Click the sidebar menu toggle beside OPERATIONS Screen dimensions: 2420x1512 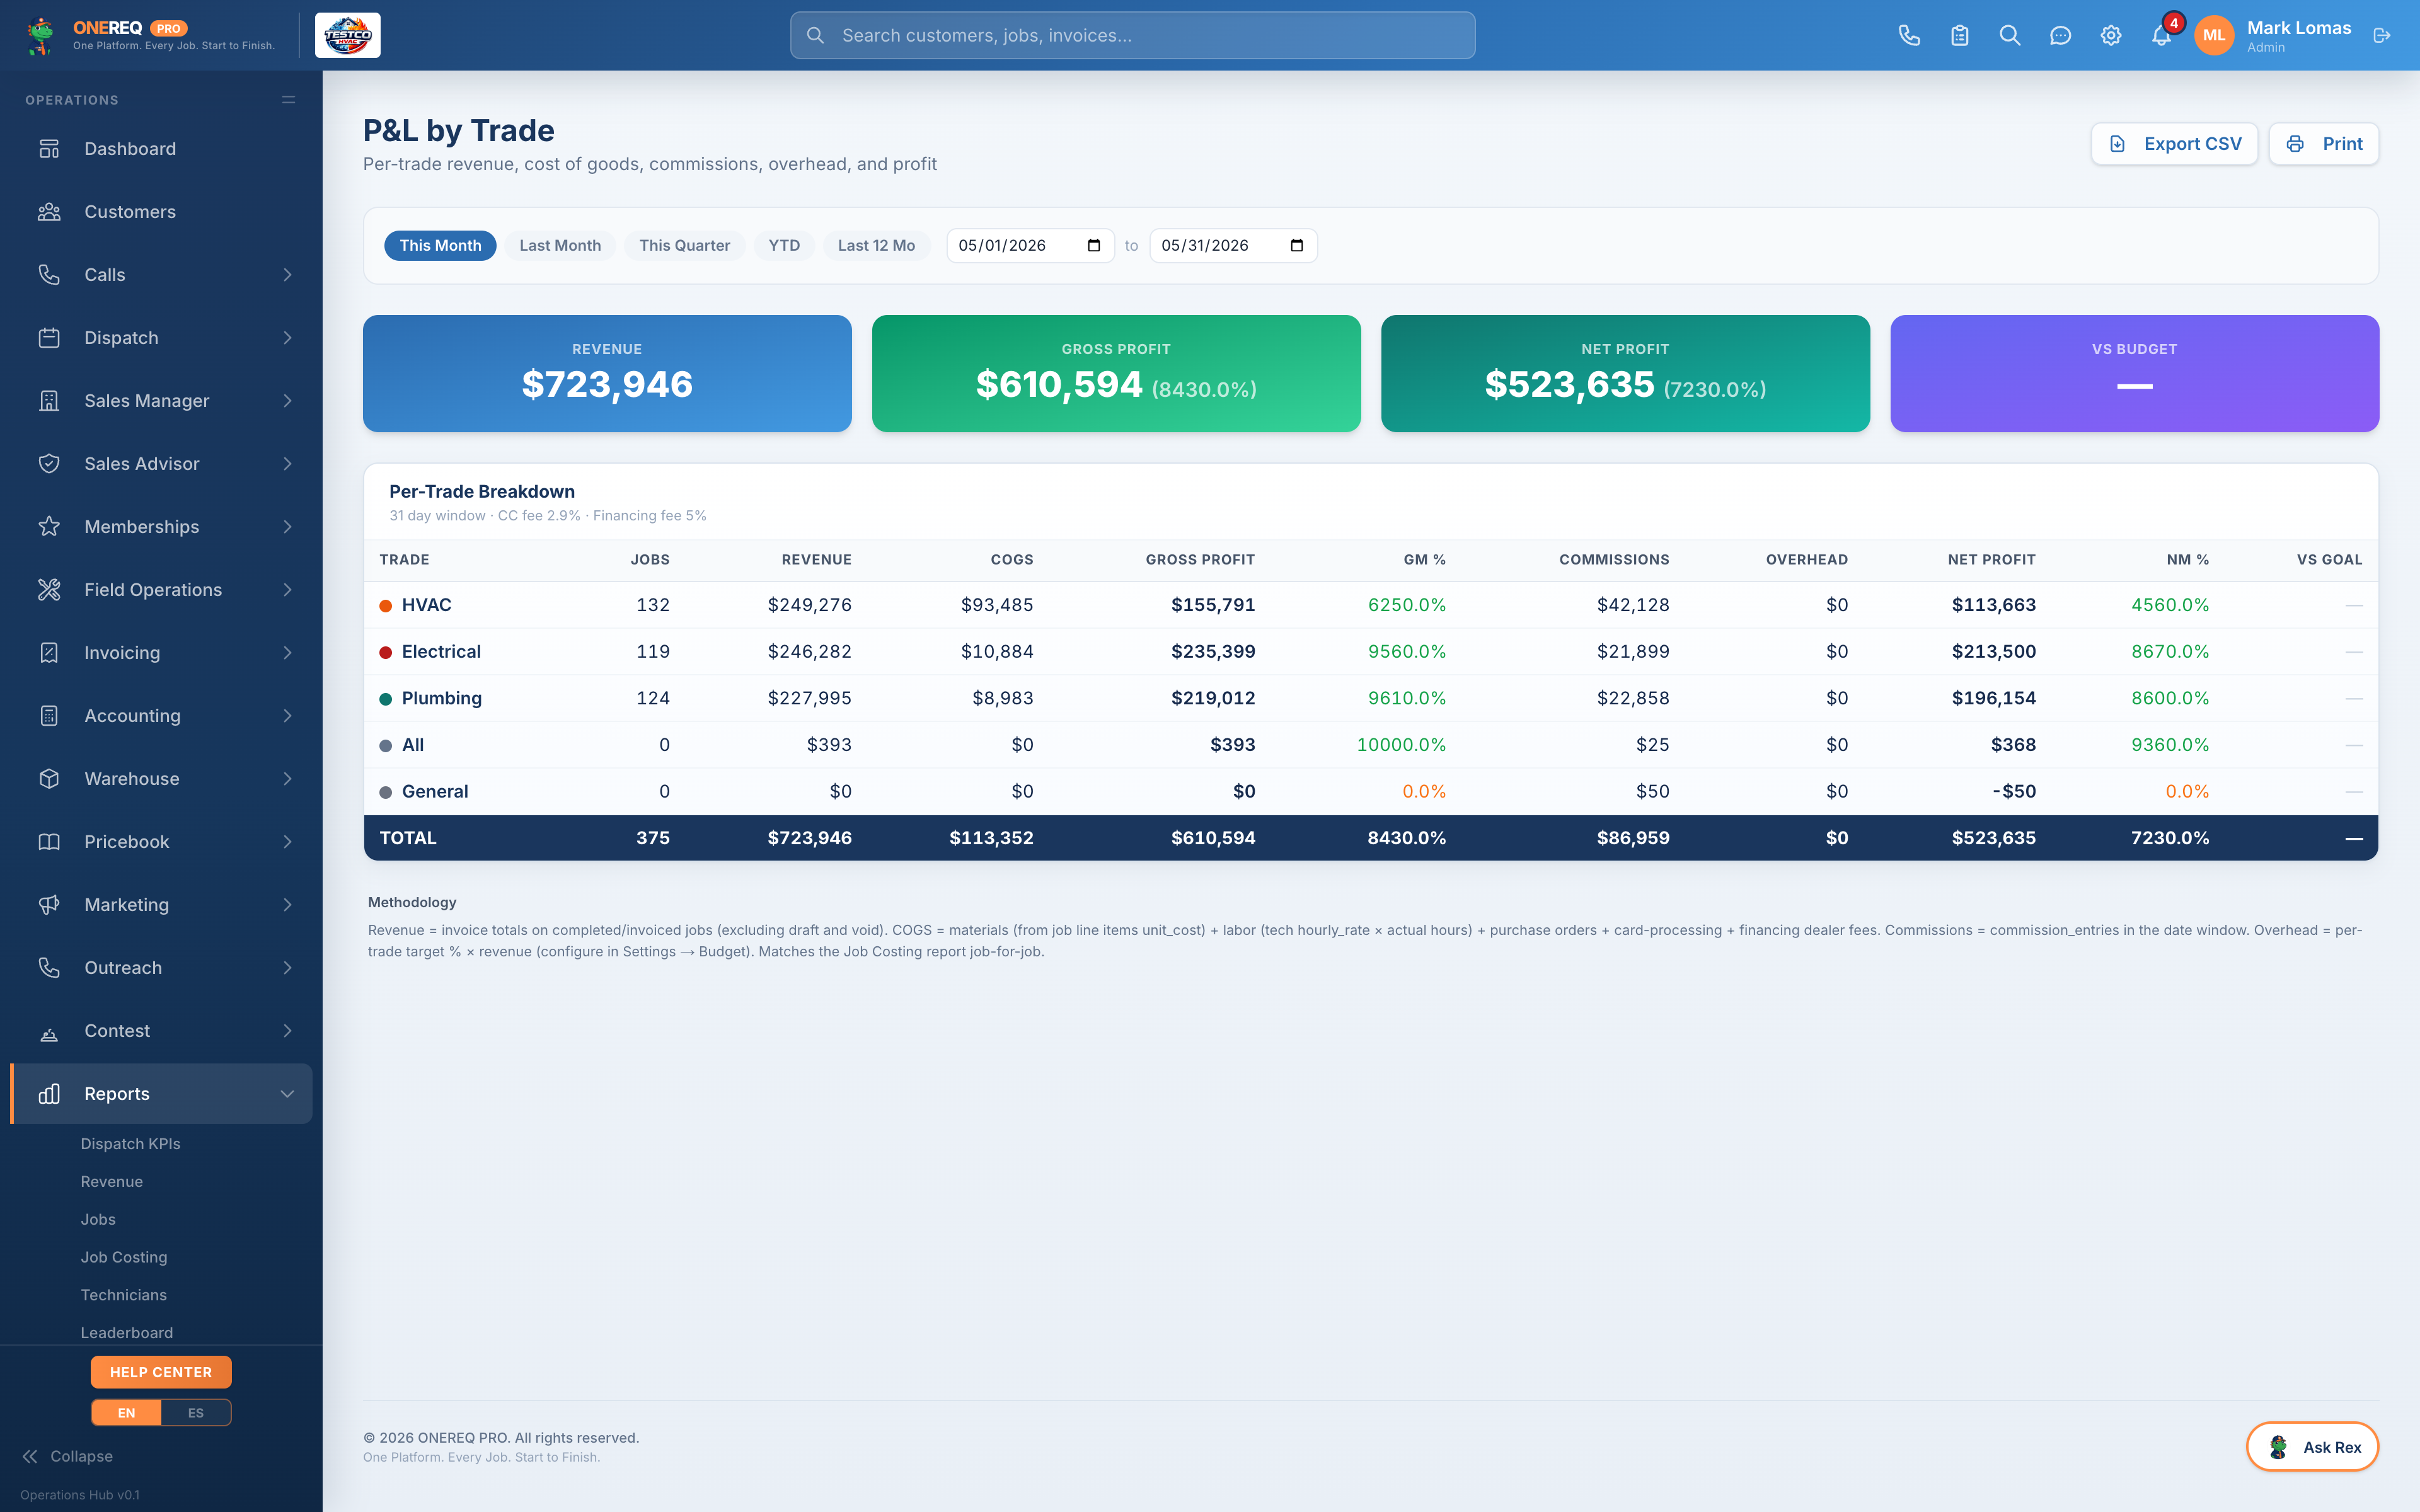(x=289, y=100)
